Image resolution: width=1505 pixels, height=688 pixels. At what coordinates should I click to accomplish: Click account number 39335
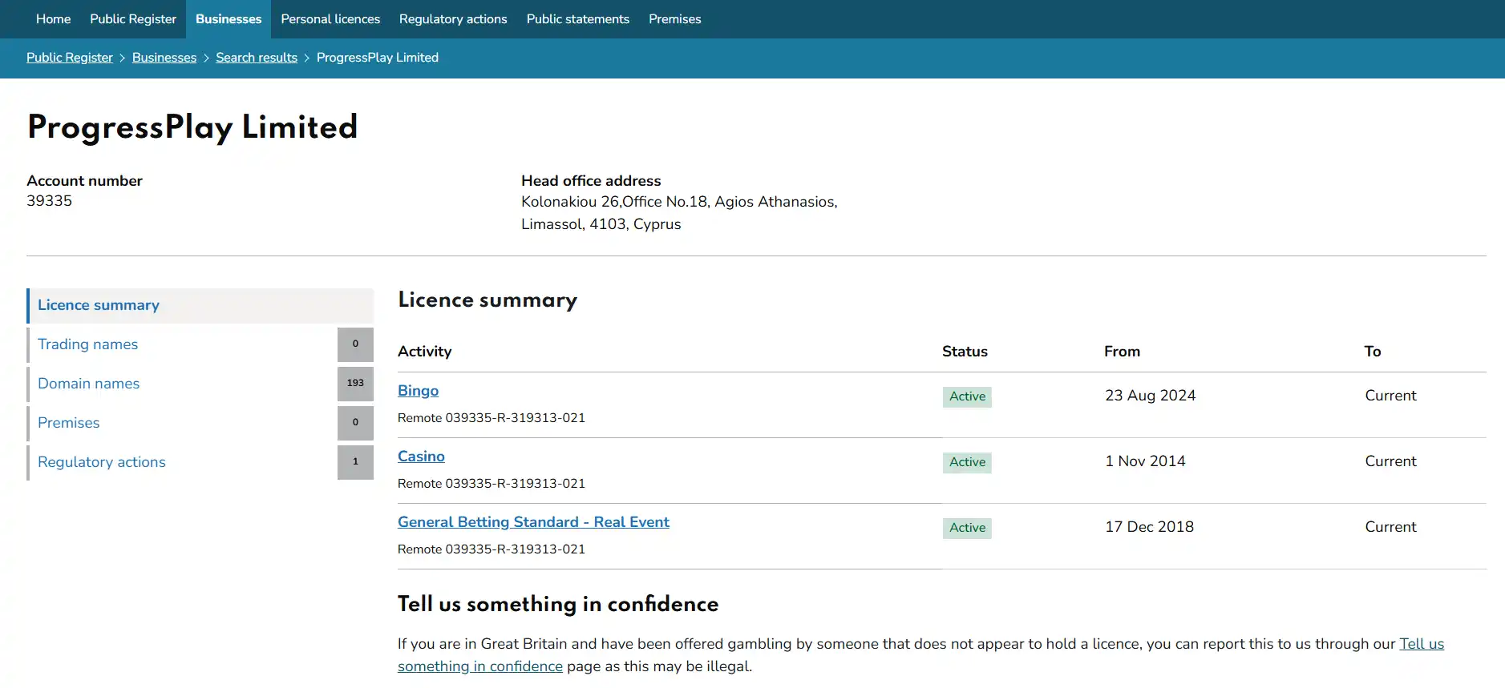(x=50, y=201)
